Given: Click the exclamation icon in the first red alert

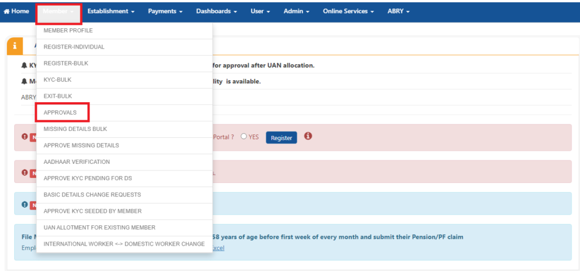Looking at the screenshot, I should pyautogui.click(x=24, y=137).
